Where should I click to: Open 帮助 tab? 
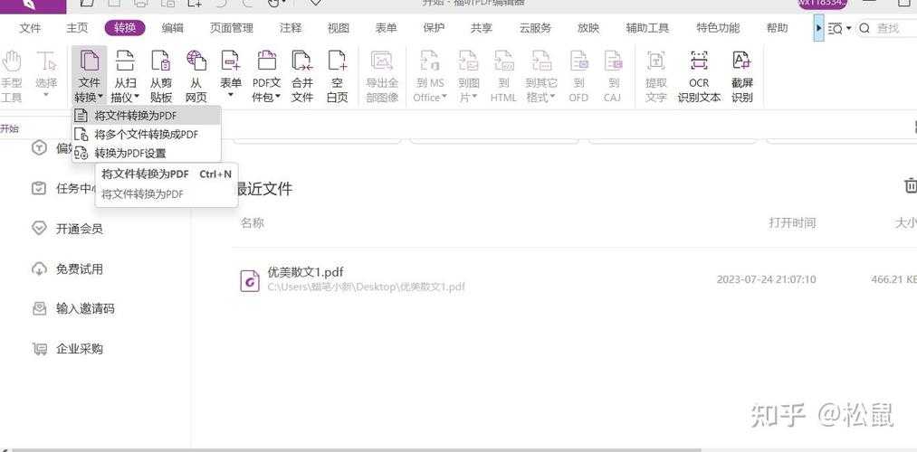778,28
